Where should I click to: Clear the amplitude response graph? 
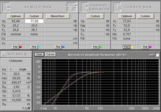tap(39, 54)
